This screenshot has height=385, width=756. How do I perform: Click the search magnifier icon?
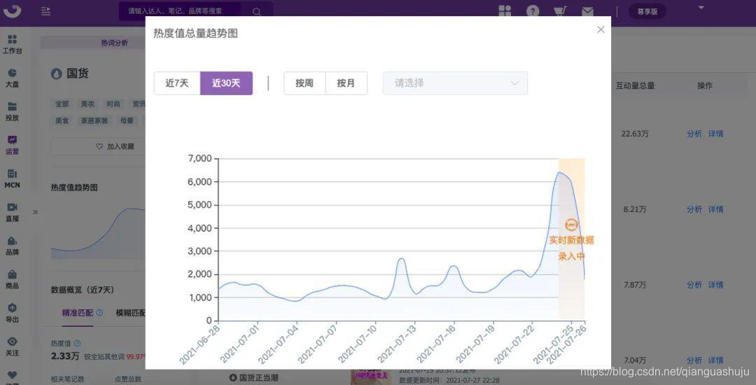coord(256,11)
